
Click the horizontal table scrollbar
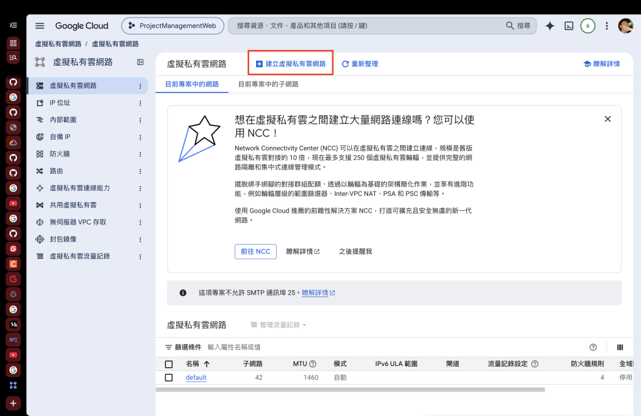tap(351, 390)
